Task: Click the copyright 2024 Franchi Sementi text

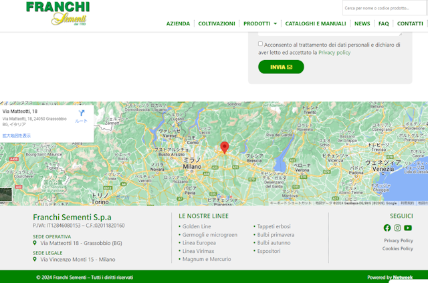Action: click(x=85, y=277)
